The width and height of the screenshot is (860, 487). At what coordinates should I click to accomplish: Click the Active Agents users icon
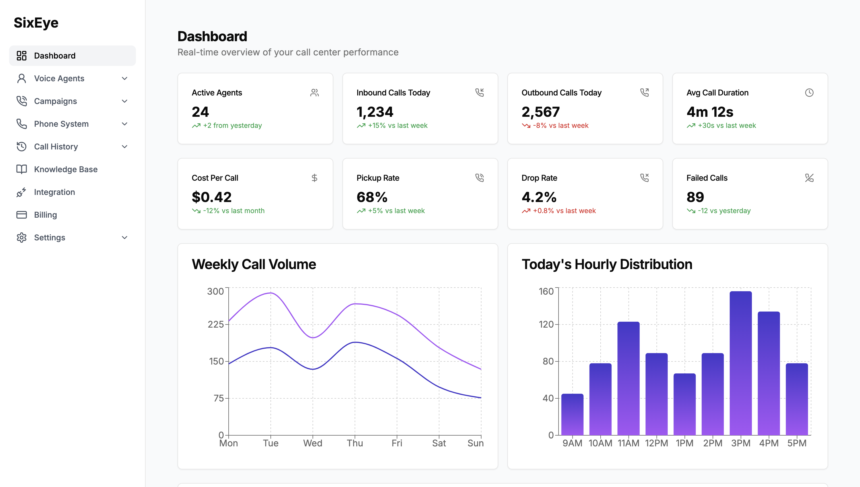314,93
